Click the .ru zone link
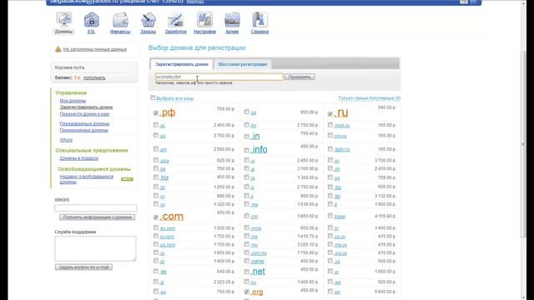Screen dimensions: 534x300 (341, 113)
